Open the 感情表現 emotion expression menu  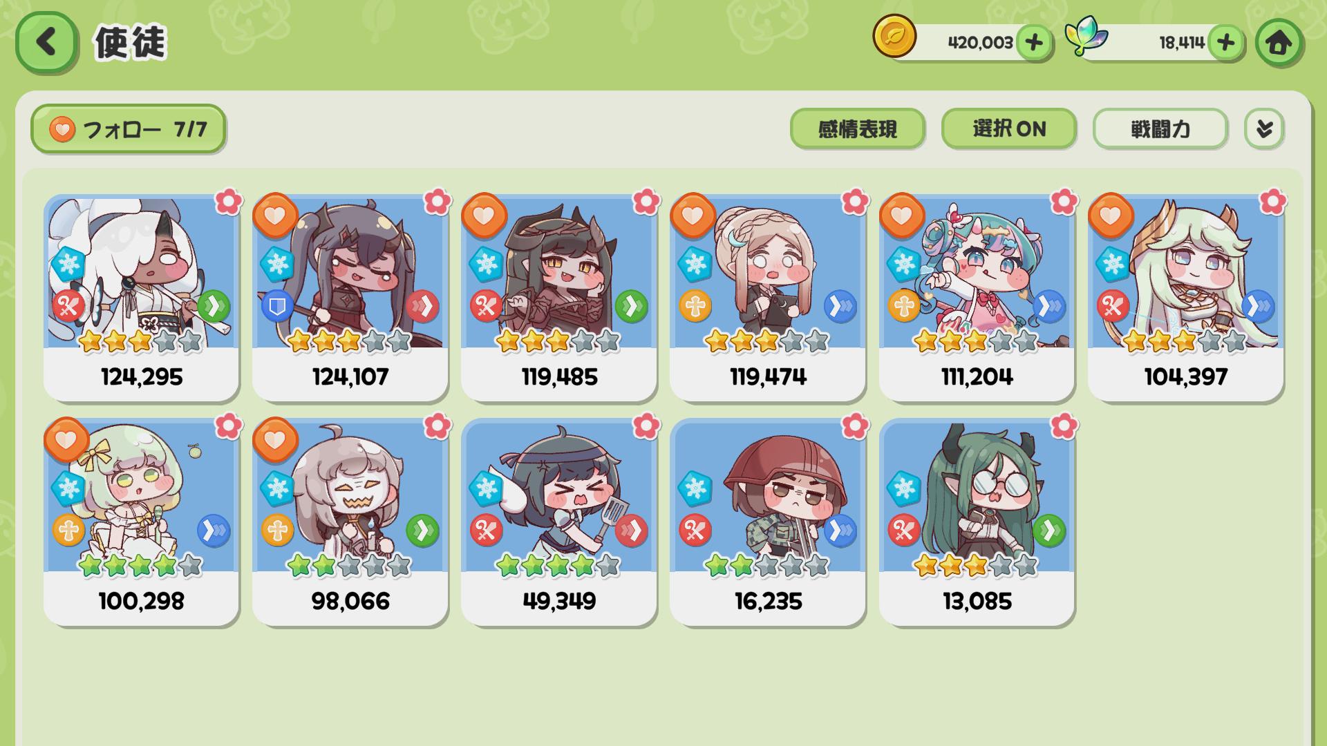[x=858, y=128]
